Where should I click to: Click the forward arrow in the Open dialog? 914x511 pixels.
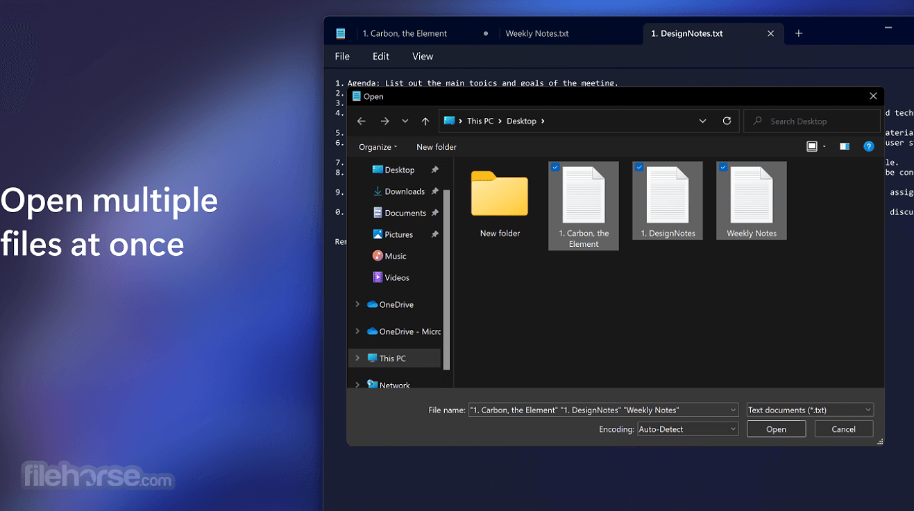pyautogui.click(x=384, y=121)
